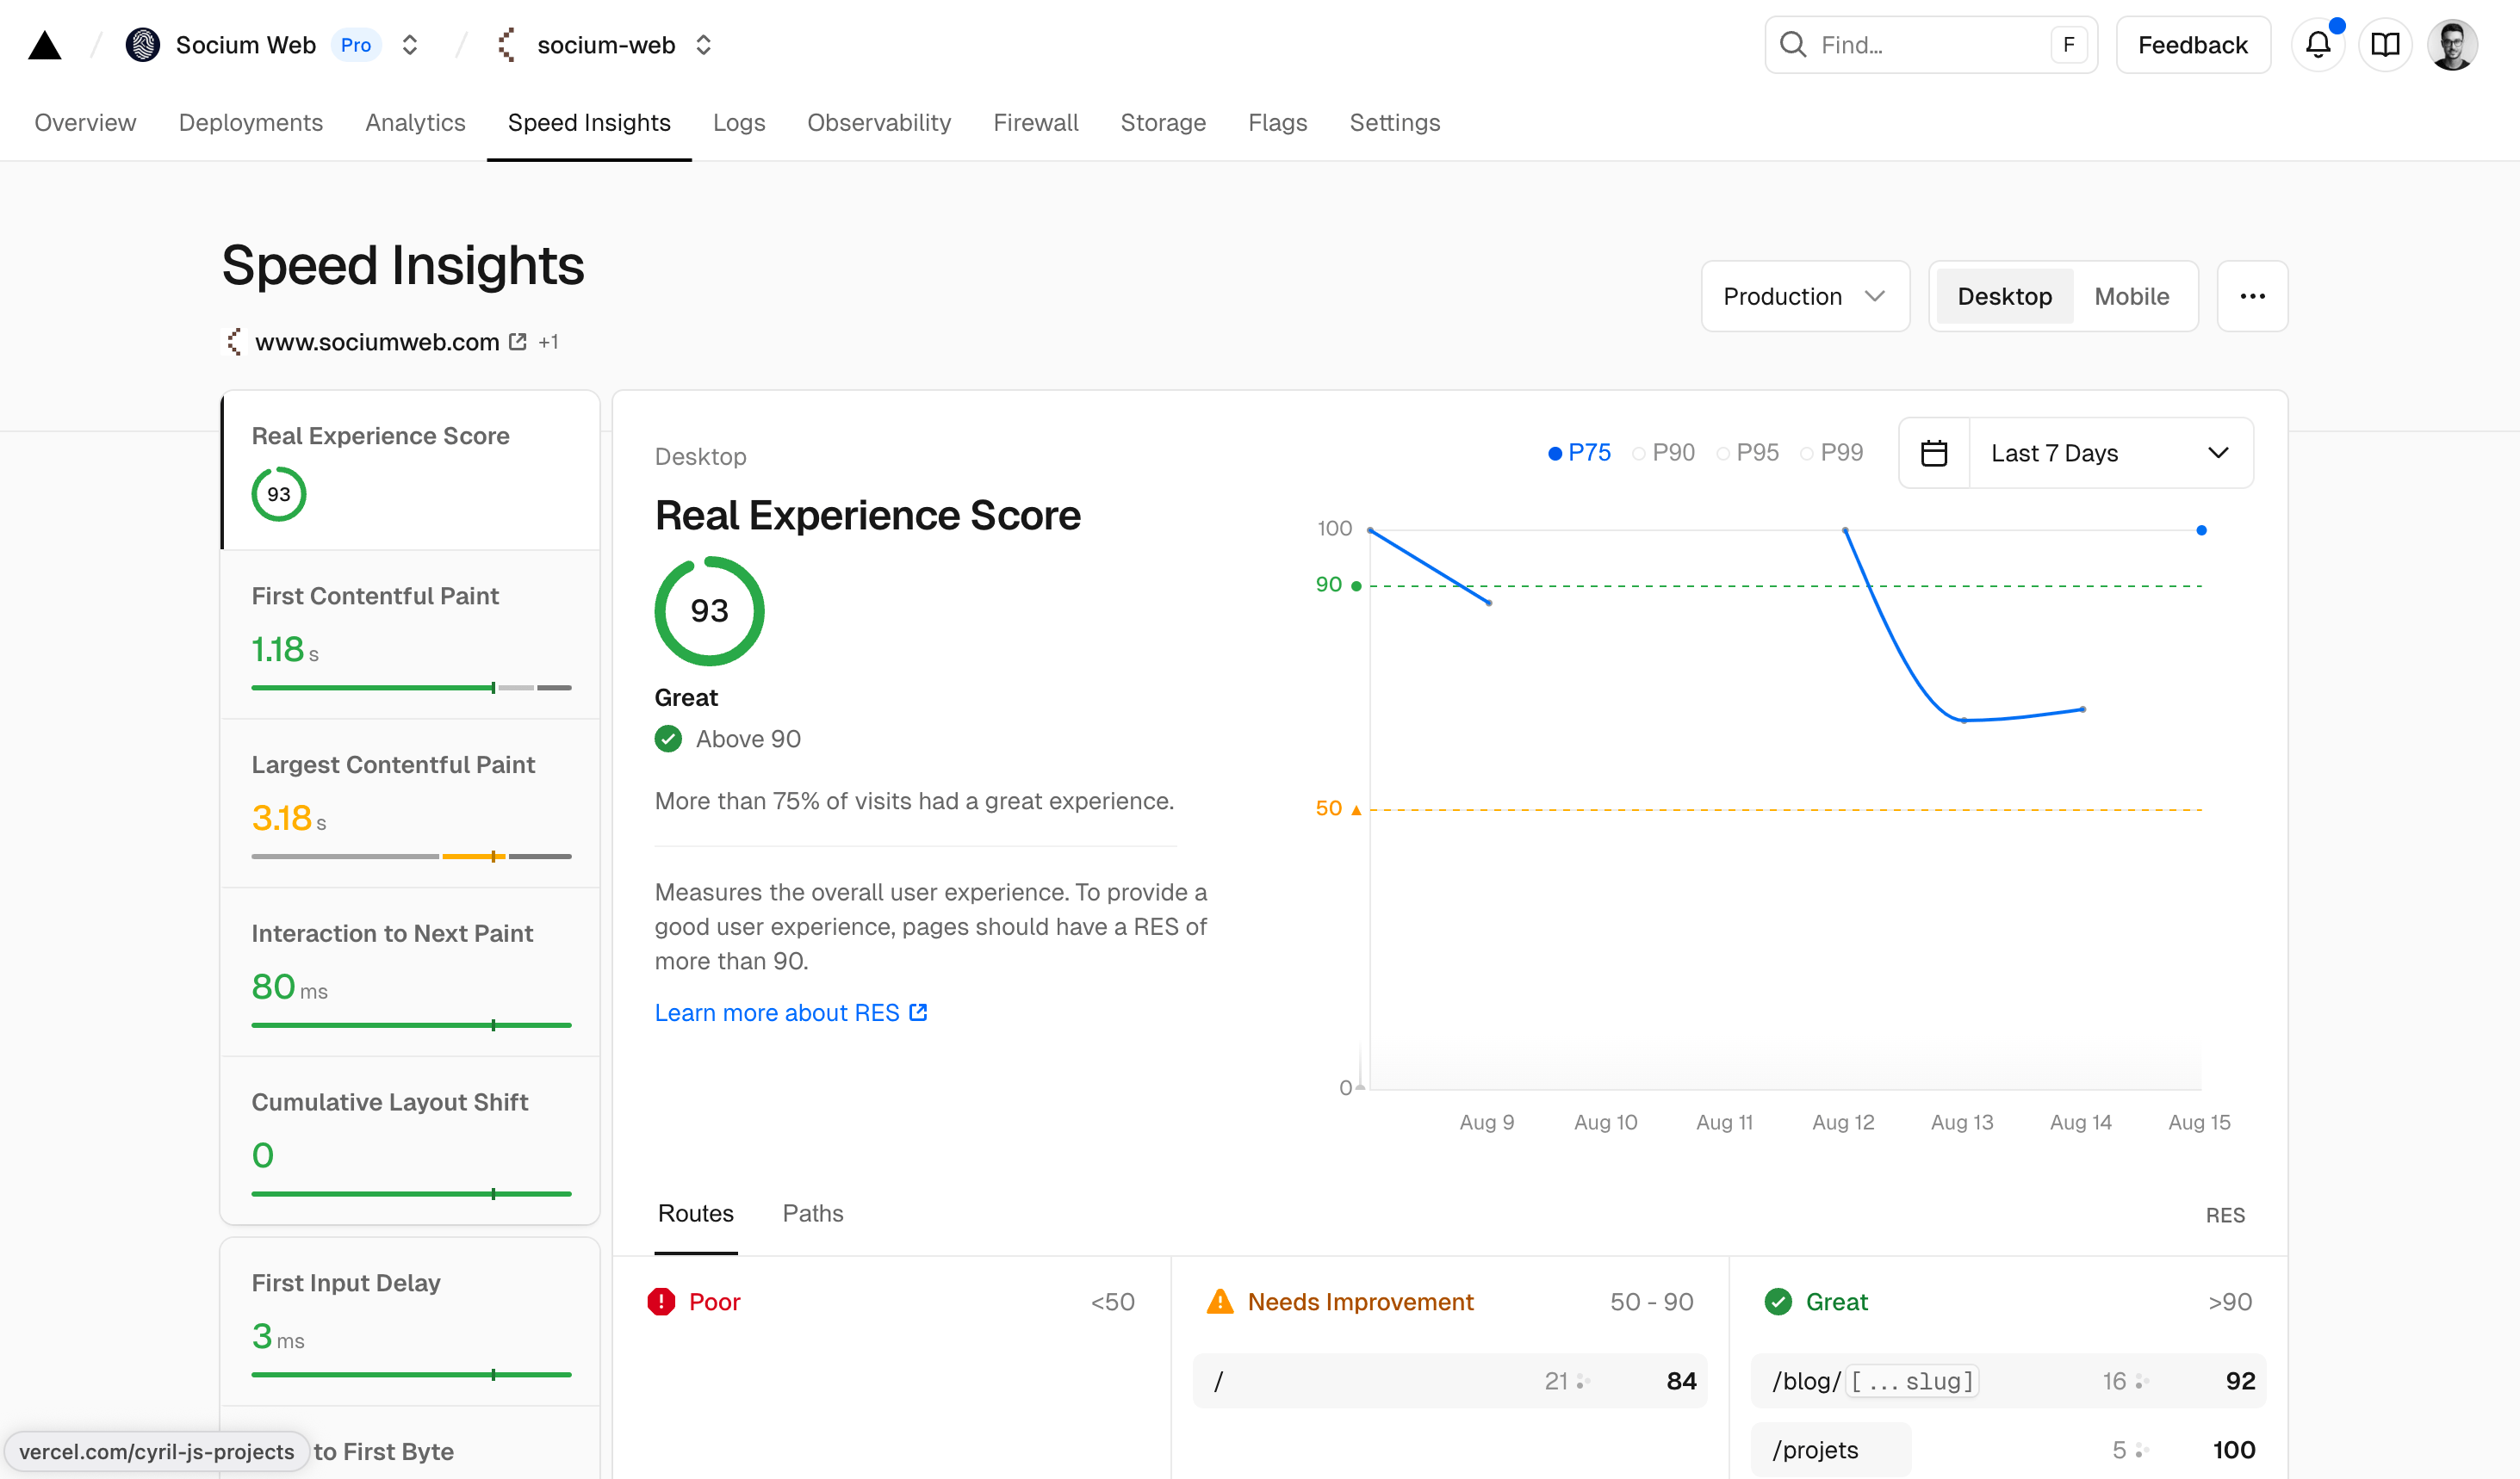2520x1479 pixels.
Task: Select the P99 percentile option
Action: pyautogui.click(x=1833, y=452)
